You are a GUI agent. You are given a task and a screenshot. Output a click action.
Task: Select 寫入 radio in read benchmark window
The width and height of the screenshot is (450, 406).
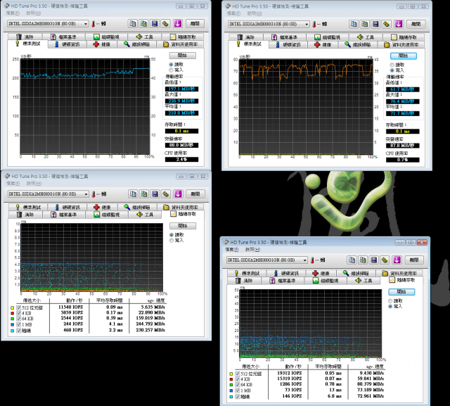[x=171, y=70]
